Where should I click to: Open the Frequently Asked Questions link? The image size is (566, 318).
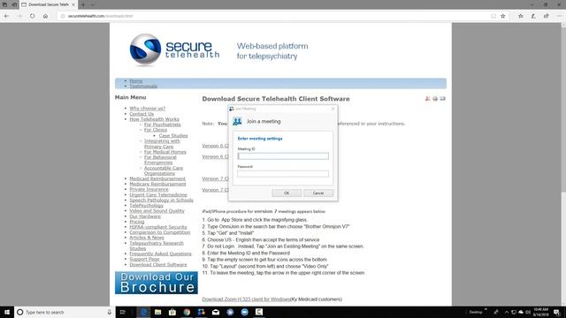click(x=160, y=254)
